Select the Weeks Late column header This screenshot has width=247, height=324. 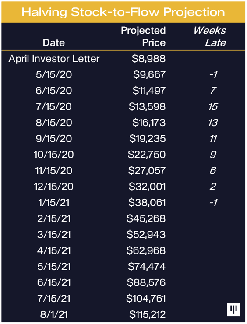point(210,36)
